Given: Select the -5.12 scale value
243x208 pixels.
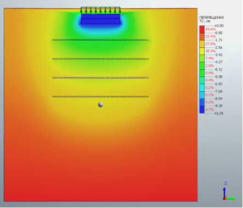Looking at the screenshot, I should click(x=218, y=69).
